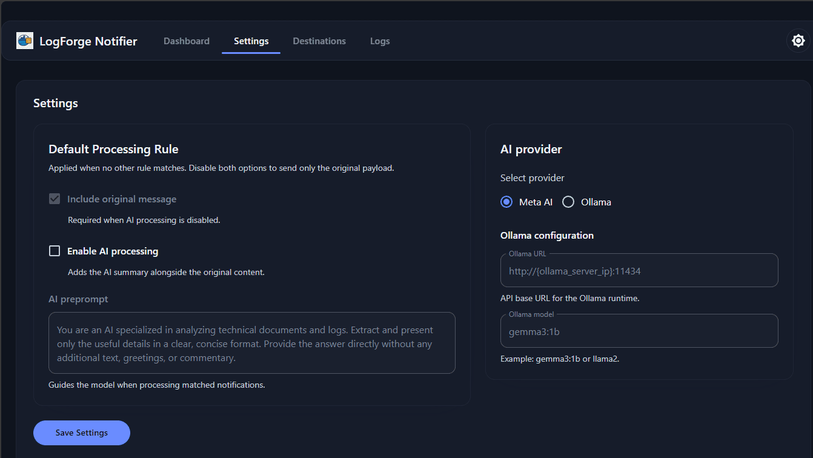Select the Ollama provider
Image resolution: width=813 pixels, height=458 pixels.
tap(568, 202)
